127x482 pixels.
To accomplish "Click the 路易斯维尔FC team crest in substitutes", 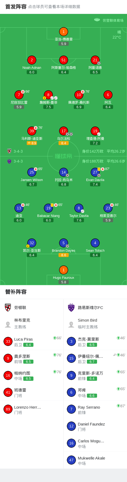I will click(x=71, y=307).
